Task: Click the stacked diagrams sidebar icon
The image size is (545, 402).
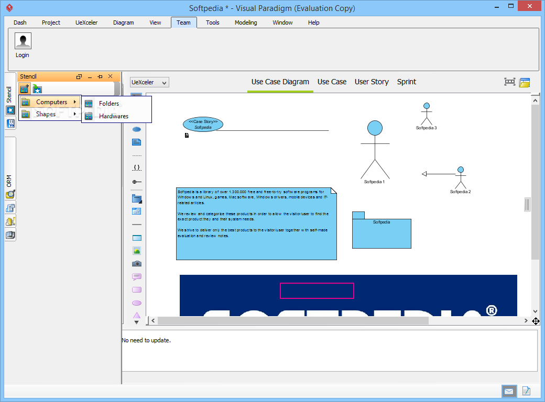Action: [10, 208]
